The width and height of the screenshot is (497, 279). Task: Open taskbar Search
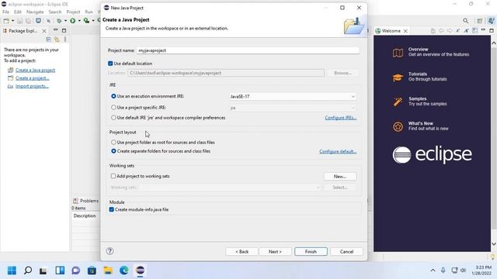point(28,270)
